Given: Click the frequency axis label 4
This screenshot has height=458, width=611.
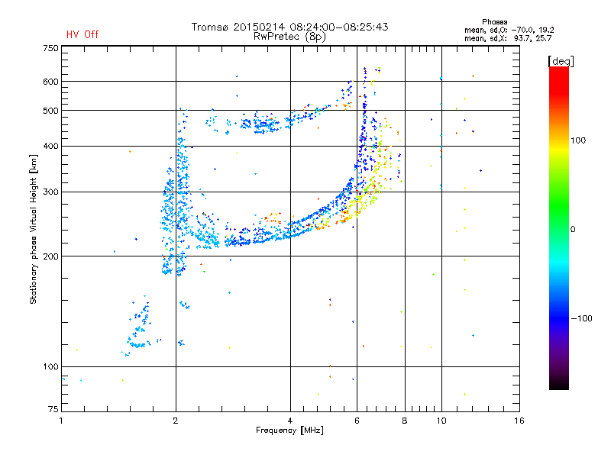Looking at the screenshot, I should coord(290,421).
